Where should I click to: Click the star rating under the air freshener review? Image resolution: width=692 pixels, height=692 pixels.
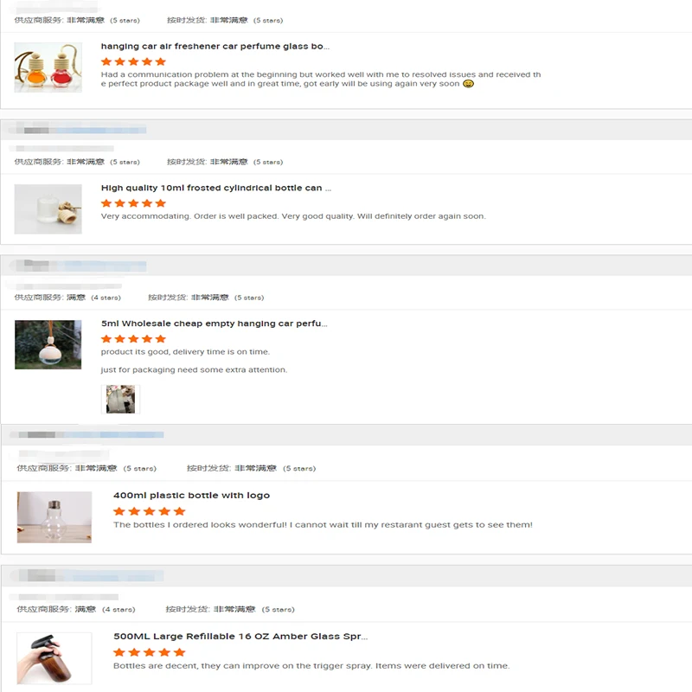[x=133, y=61]
